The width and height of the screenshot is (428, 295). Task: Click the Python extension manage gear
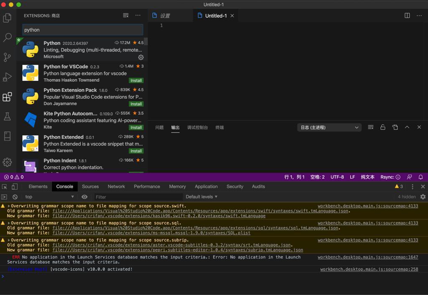tap(141, 57)
